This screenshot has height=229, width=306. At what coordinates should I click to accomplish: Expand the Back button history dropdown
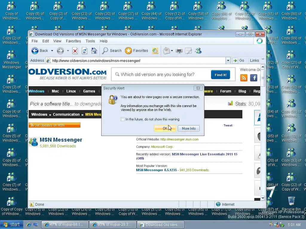click(x=52, y=51)
